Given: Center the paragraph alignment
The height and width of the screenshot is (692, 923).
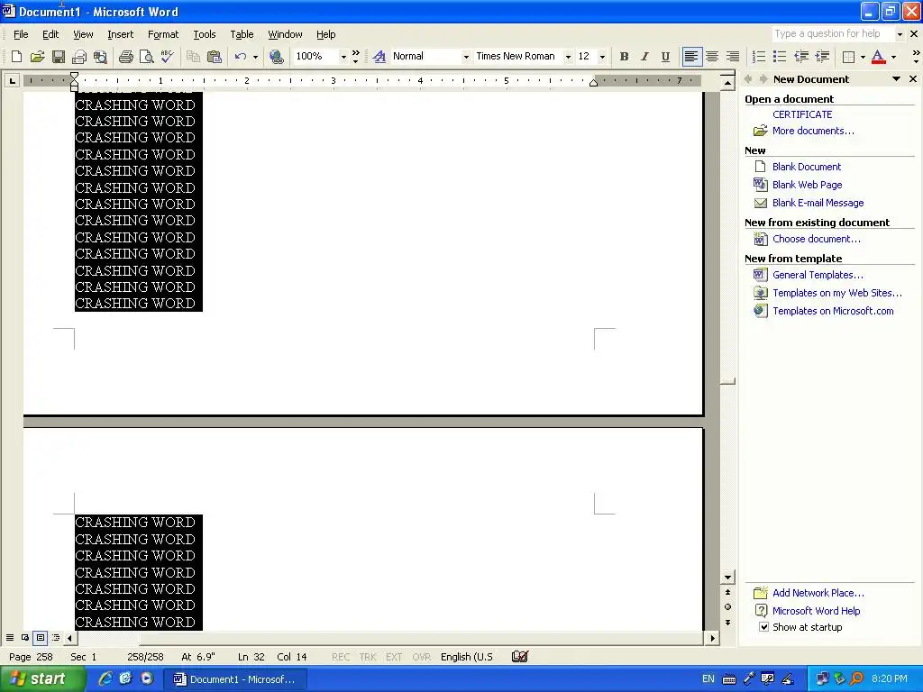Looking at the screenshot, I should tap(712, 57).
